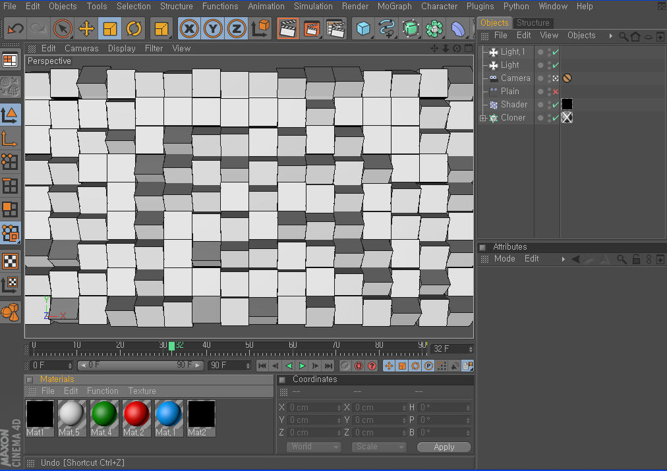667x471 pixels.
Task: Open Simulation menu
Action: pos(313,7)
